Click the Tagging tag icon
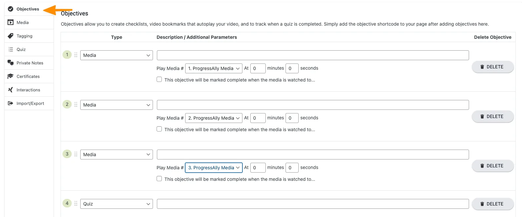Viewport: 522px width, 217px height. (x=11, y=36)
